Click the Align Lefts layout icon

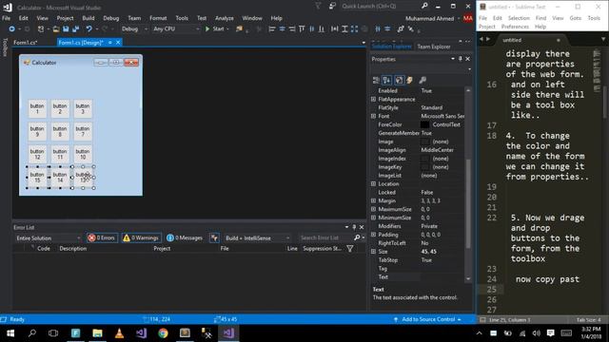(272, 29)
